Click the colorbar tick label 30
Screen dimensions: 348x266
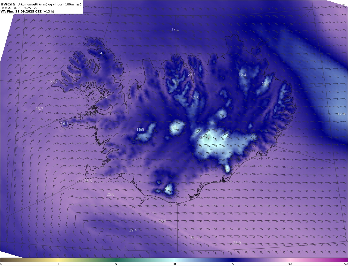[290, 264]
